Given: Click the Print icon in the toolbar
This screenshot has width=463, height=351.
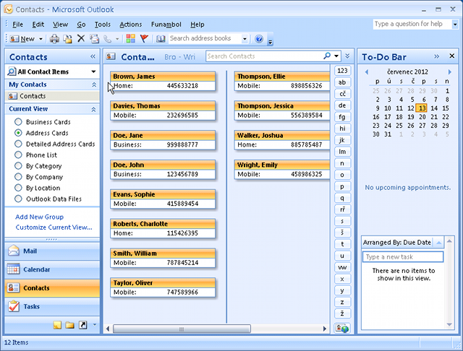Looking at the screenshot, I should tap(54, 38).
